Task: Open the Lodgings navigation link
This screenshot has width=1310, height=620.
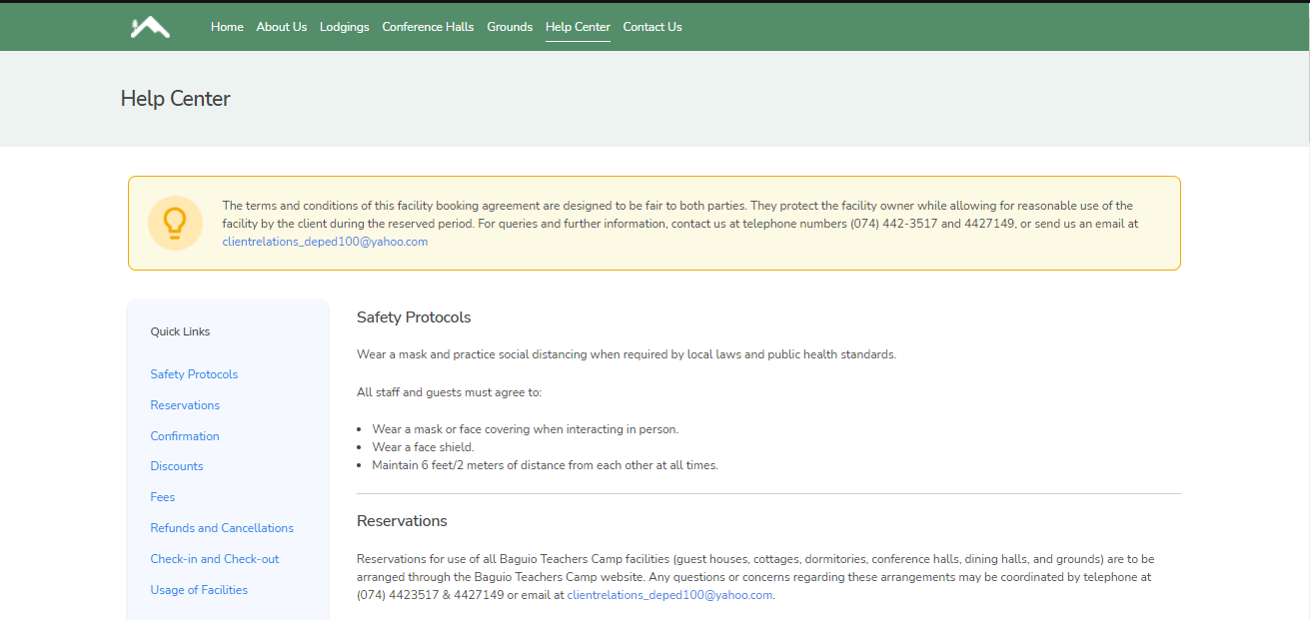Action: pos(344,27)
